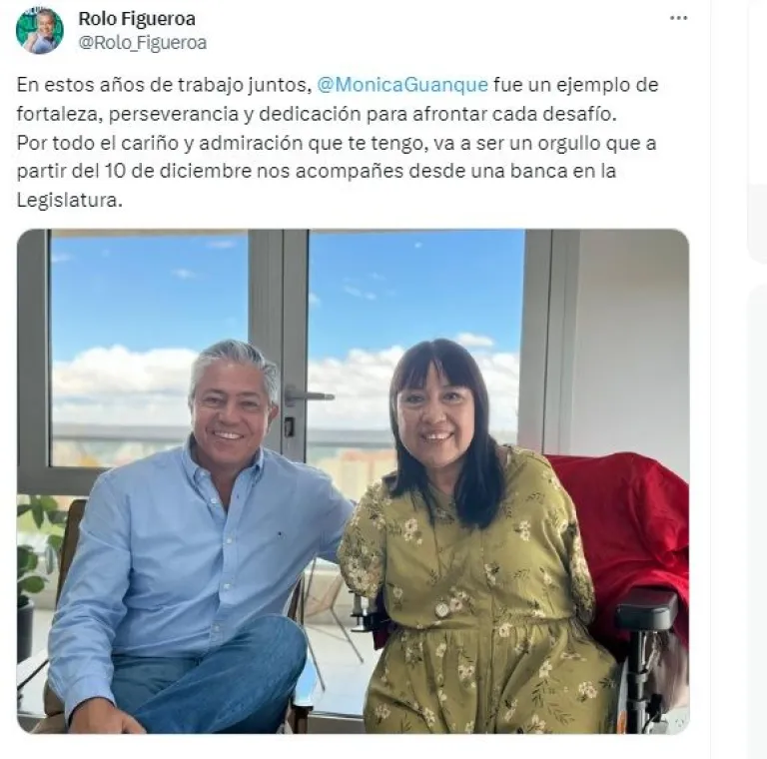Open the three-dots more options menu

click(678, 18)
